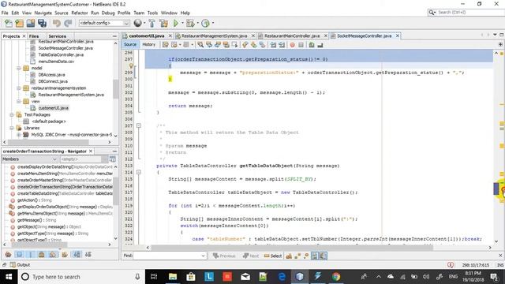Screen dimensions: 505x284
Task: Click the New Project toolbar icon
Action: coord(19,23)
